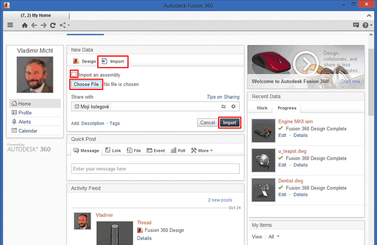Switch to the Work tab in Recent Data
377x245 pixels.
point(262,108)
